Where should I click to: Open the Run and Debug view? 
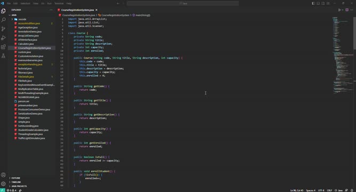[x=3, y=38]
